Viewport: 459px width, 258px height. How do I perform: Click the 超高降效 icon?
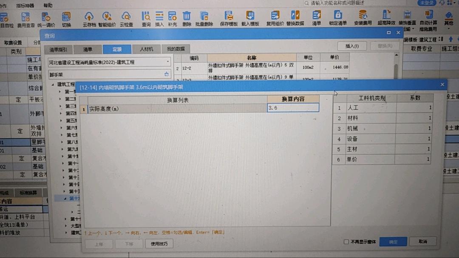(x=386, y=18)
